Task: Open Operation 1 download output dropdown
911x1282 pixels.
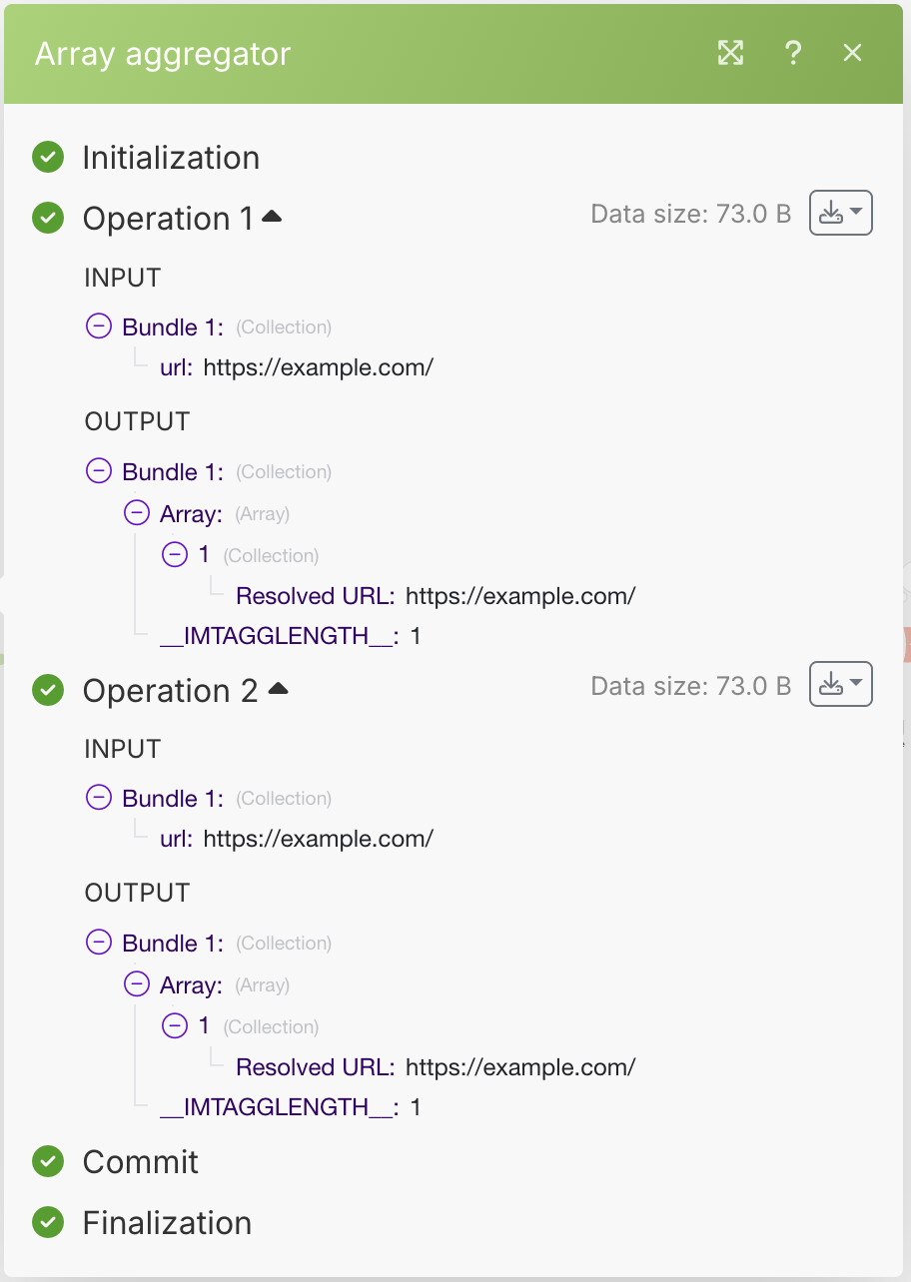Action: 841,213
